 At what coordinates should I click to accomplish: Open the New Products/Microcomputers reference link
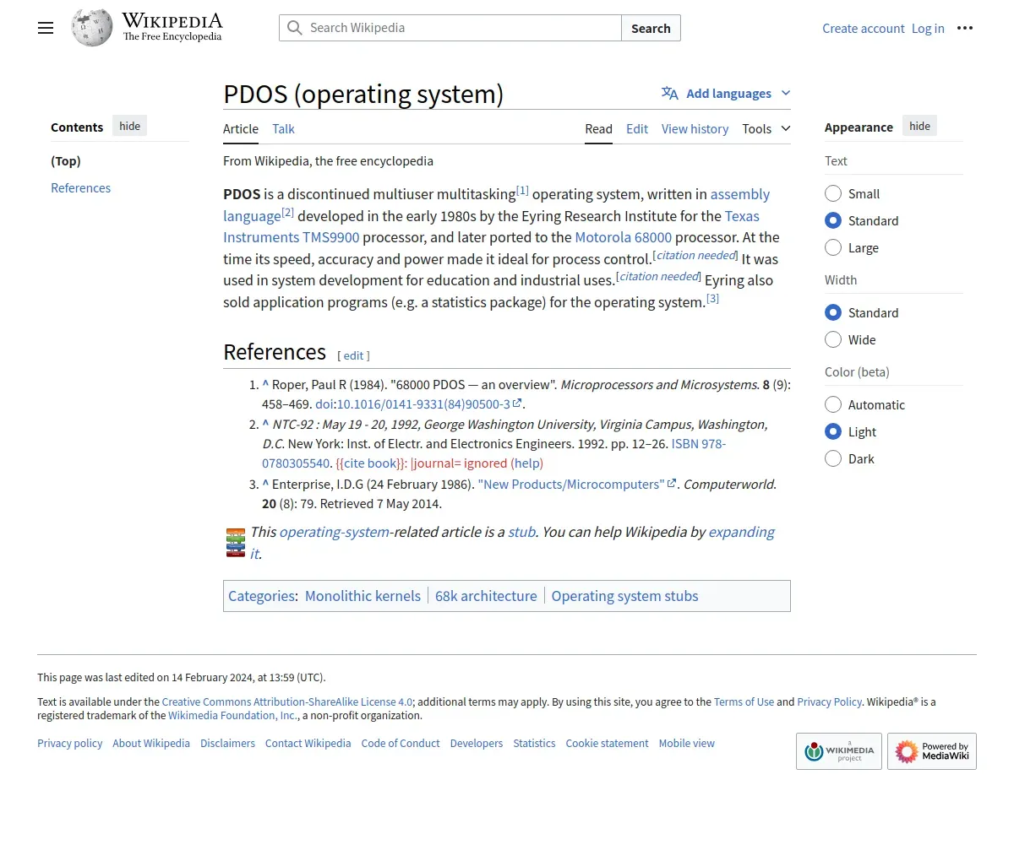tap(571, 484)
